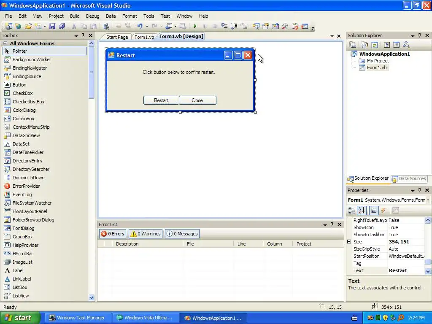Save the current file with floppy icon
The height and width of the screenshot is (324, 432).
point(52,26)
